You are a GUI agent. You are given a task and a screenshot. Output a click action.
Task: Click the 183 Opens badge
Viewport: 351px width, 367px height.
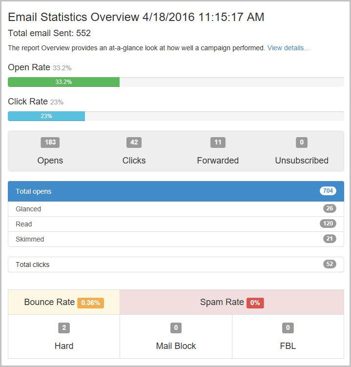click(50, 143)
